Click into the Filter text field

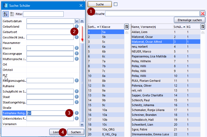(x=43, y=14)
